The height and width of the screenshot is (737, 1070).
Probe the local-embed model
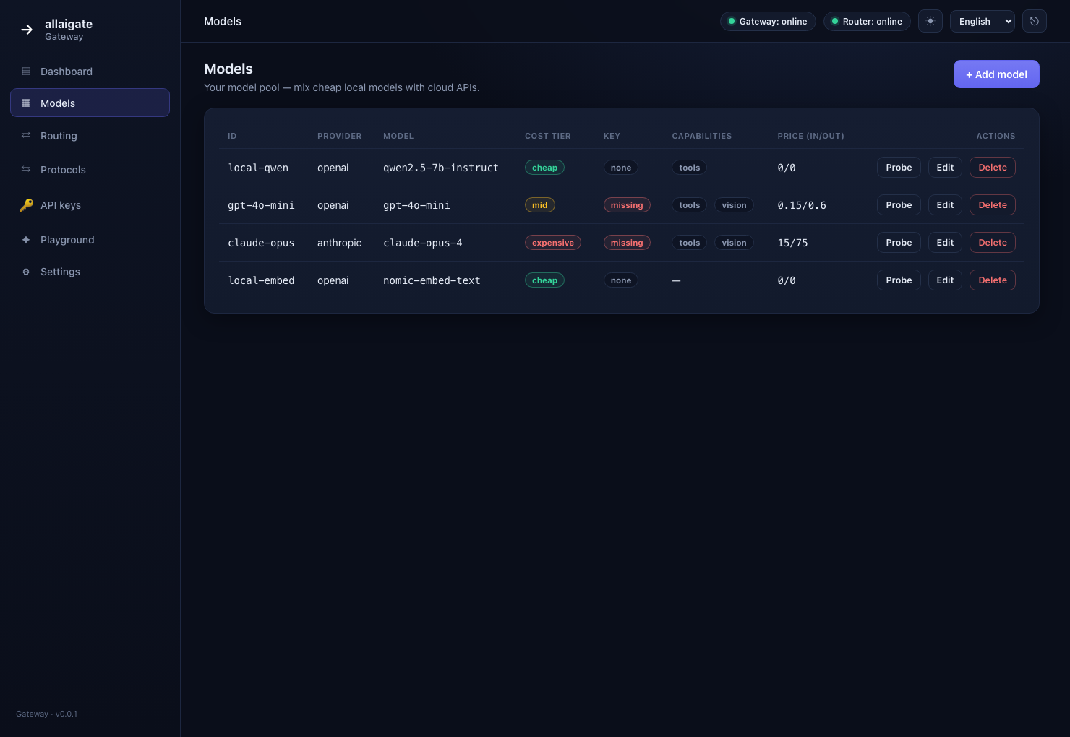(x=899, y=280)
